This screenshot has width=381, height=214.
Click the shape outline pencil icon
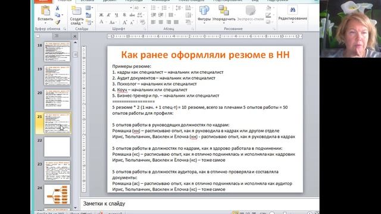tap(268, 15)
